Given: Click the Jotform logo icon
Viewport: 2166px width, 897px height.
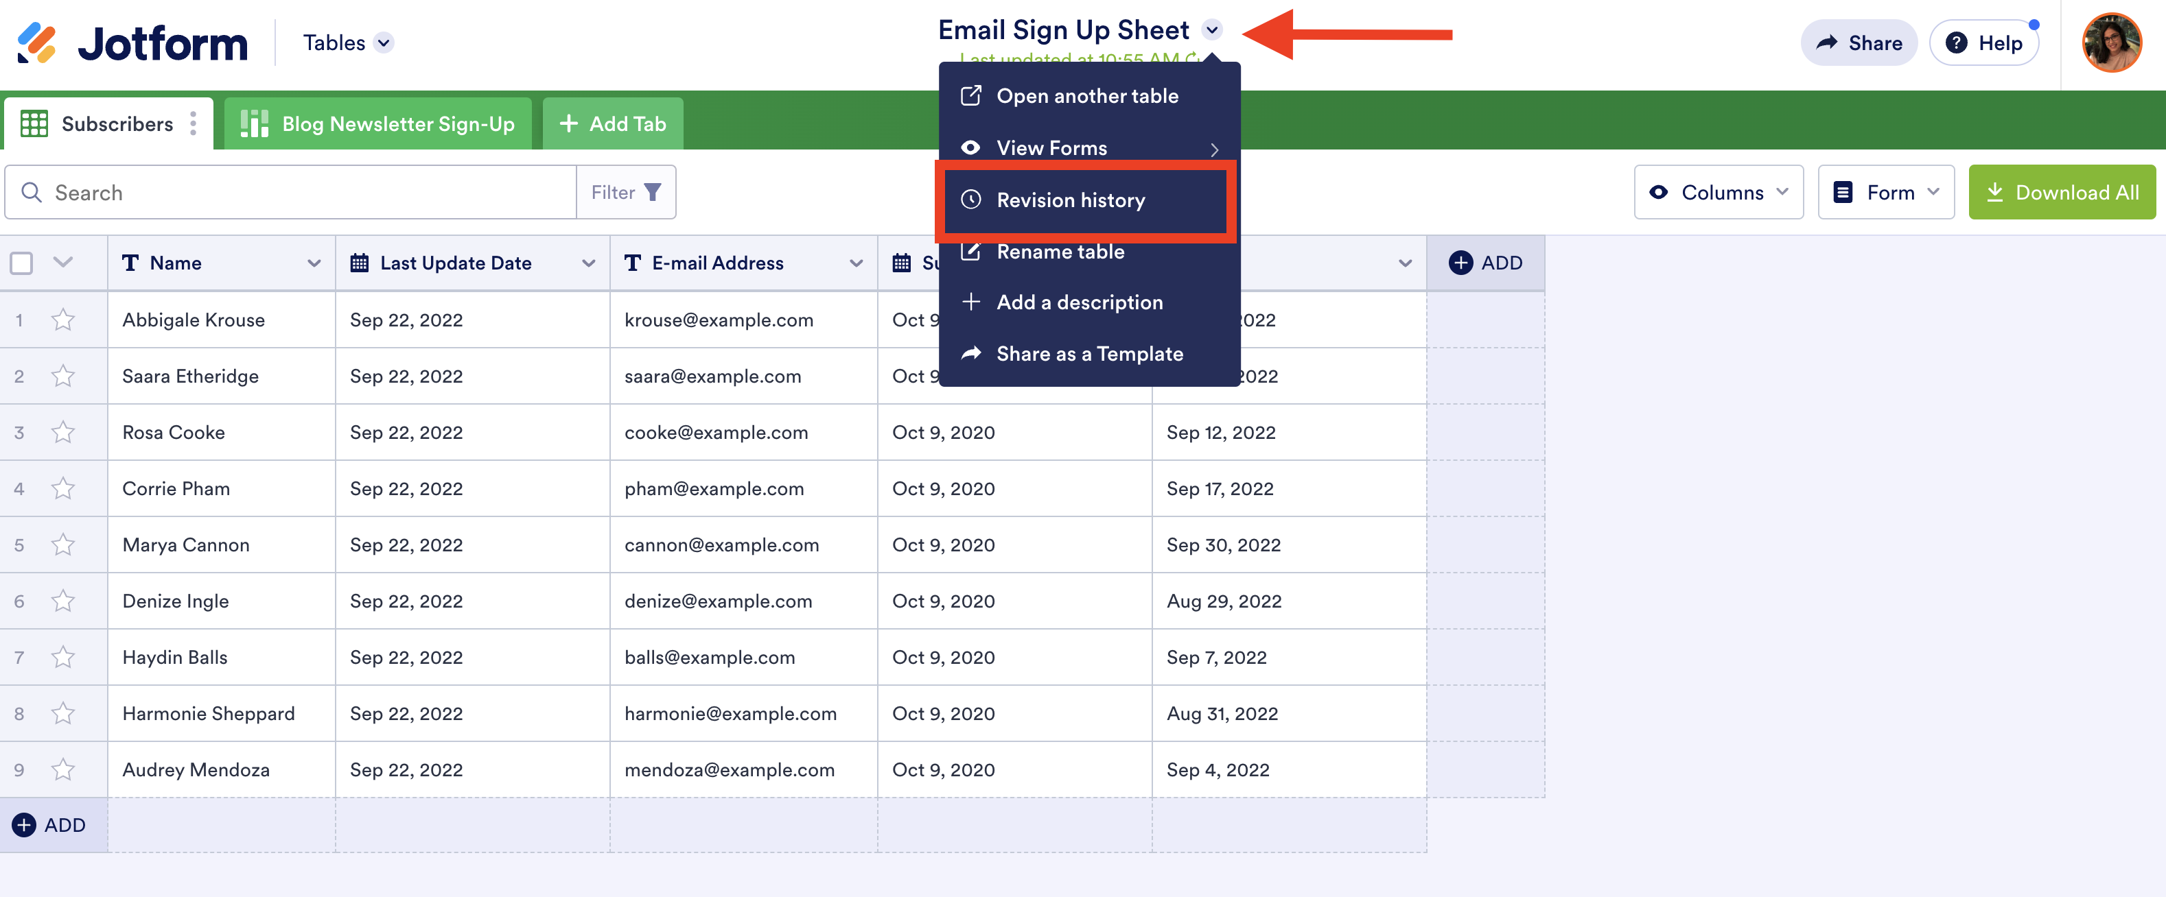Looking at the screenshot, I should 37,43.
